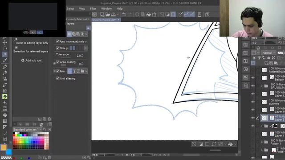The height and width of the screenshot is (160, 285).
Task: Select the Fill bucket tool
Action: tap(5, 115)
